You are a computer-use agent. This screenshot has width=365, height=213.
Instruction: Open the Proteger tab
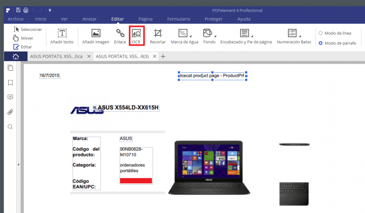point(213,19)
